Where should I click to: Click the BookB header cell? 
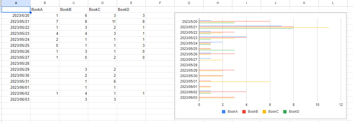[74, 9]
